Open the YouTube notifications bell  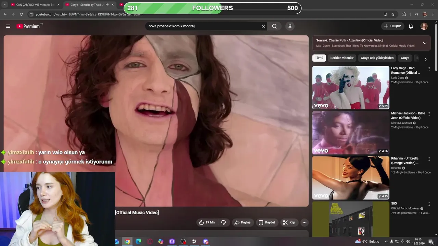[411, 26]
